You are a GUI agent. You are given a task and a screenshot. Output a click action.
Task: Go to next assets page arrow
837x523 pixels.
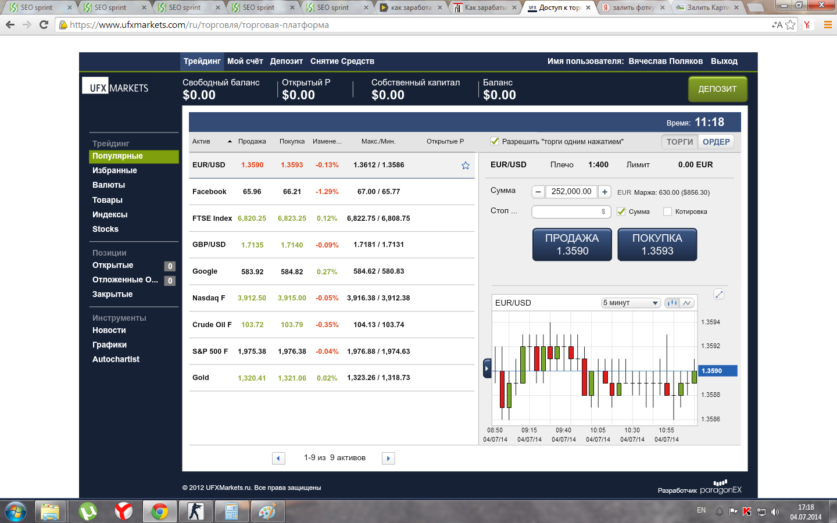(388, 458)
